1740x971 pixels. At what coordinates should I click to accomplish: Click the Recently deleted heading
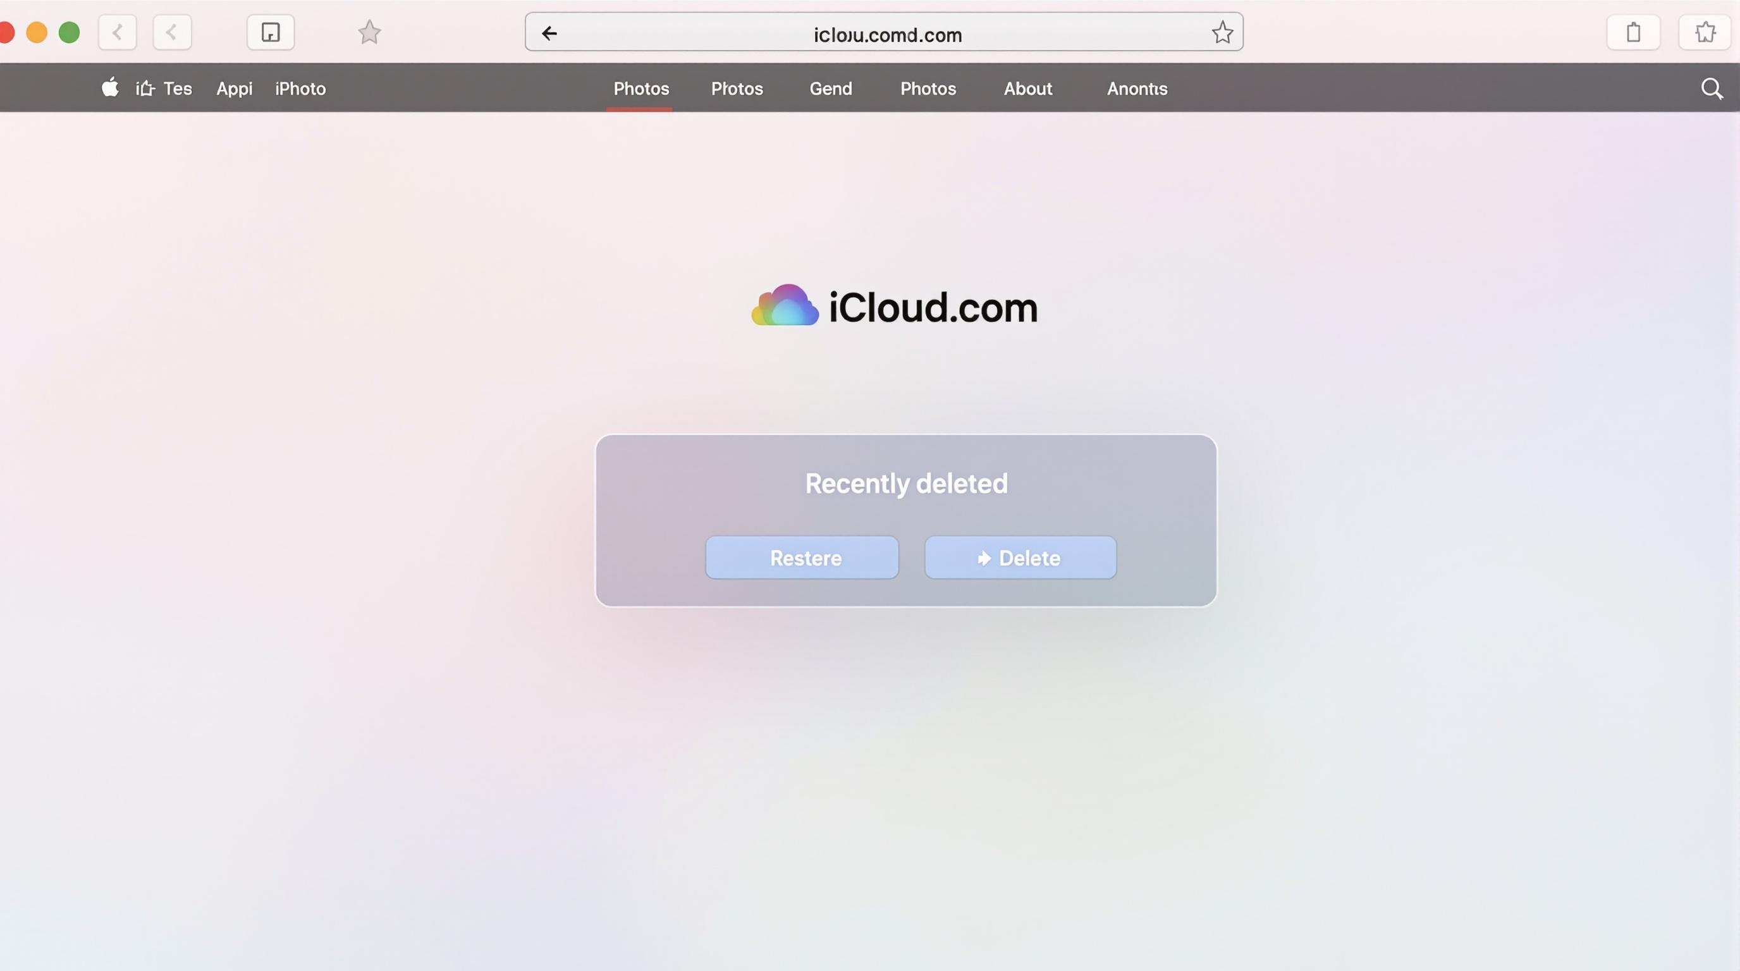click(x=906, y=484)
